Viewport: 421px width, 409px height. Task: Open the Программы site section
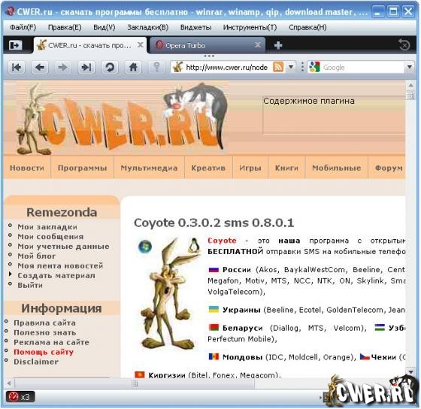(x=83, y=168)
